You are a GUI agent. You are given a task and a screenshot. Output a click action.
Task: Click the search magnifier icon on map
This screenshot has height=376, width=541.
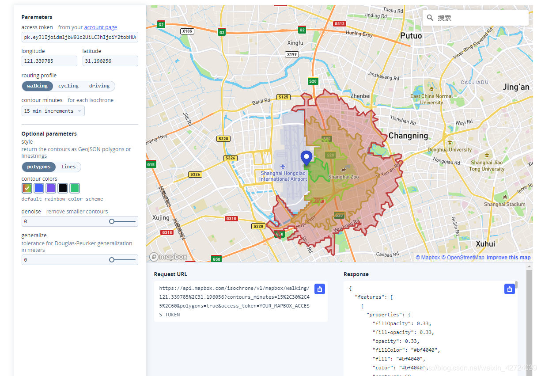coord(430,18)
